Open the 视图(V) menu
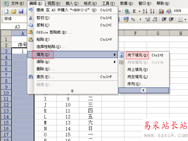188x141 pixels. (x=54, y=3)
